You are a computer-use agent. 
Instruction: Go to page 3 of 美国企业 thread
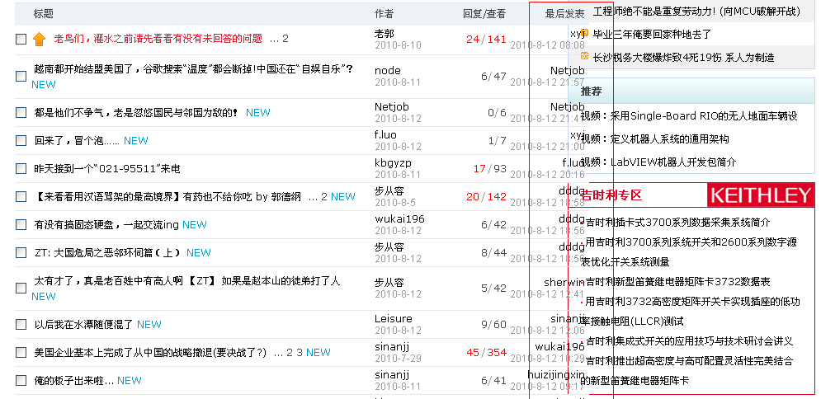300,353
